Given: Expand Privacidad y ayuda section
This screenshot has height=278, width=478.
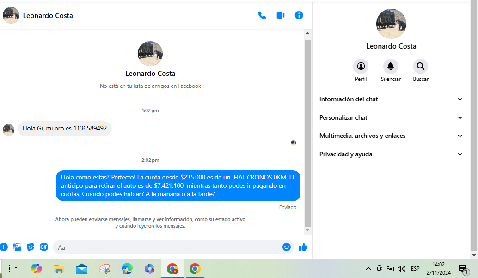Looking at the screenshot, I should pyautogui.click(x=391, y=154).
